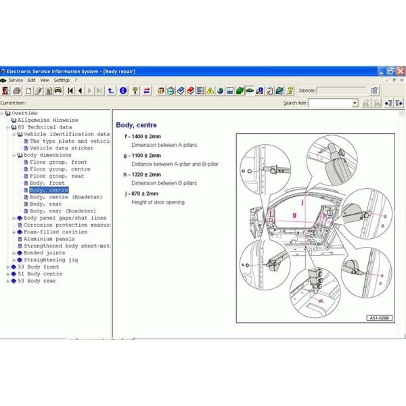Viewport: 406px width, 406px height.
Task: Open the Service menu
Action: 16,81
